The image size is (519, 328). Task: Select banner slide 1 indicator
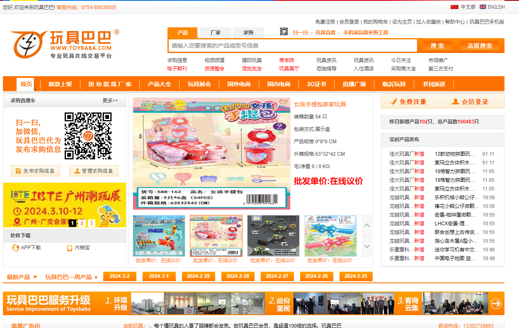click(x=73, y=223)
